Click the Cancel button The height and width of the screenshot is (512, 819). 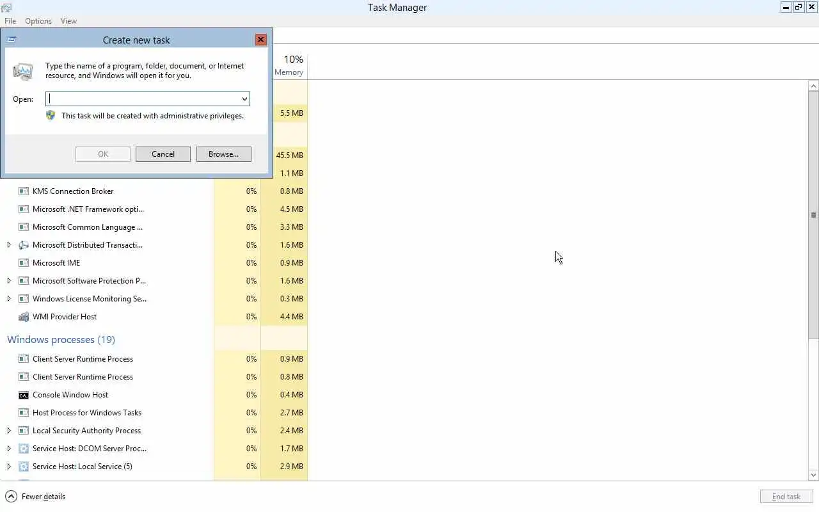[163, 154]
